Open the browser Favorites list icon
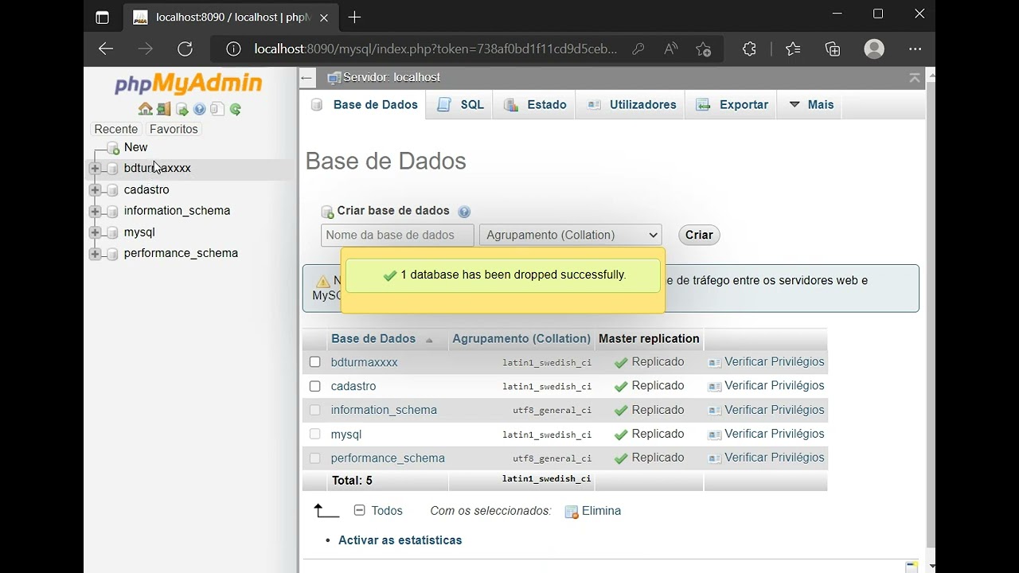The width and height of the screenshot is (1019, 573). [793, 49]
